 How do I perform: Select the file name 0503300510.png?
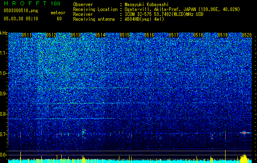(21, 11)
